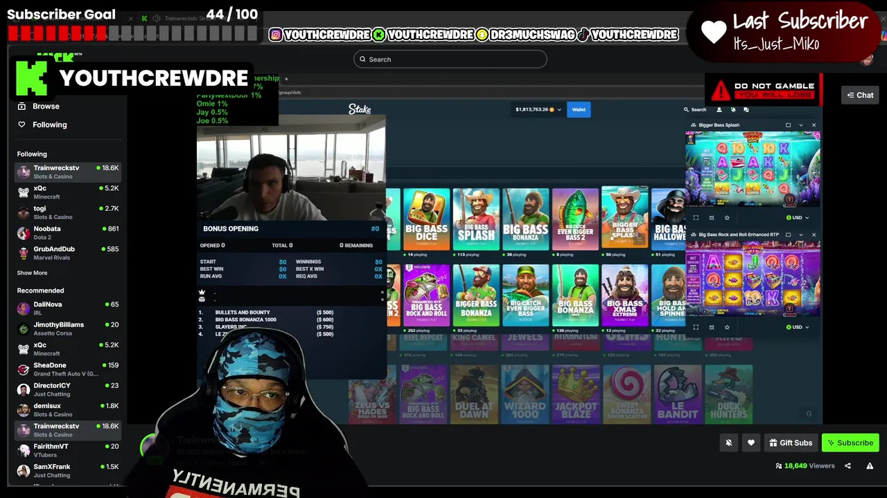The image size is (887, 498).
Task: Open USD dropdown under Big Bass Rock and Roll
Action: [798, 327]
